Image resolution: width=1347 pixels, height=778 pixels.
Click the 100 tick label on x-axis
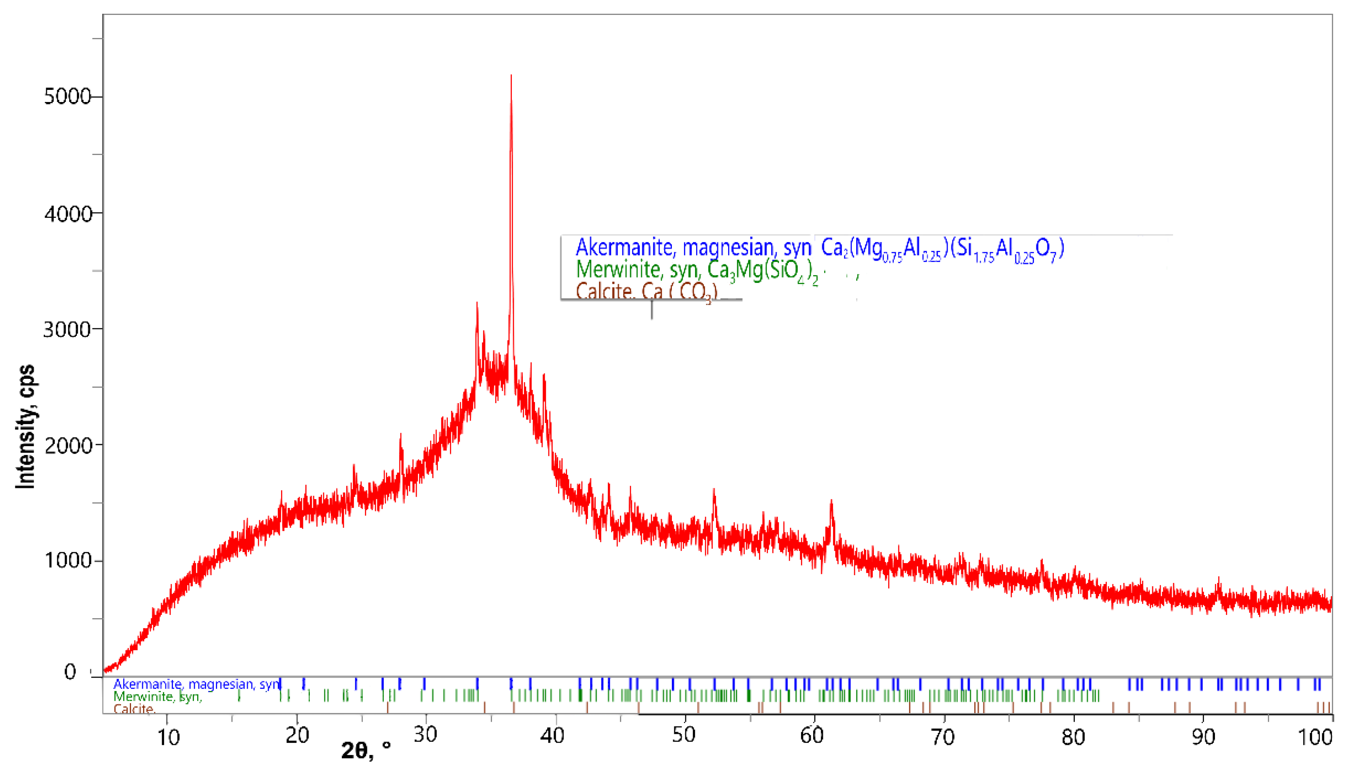tap(1315, 738)
